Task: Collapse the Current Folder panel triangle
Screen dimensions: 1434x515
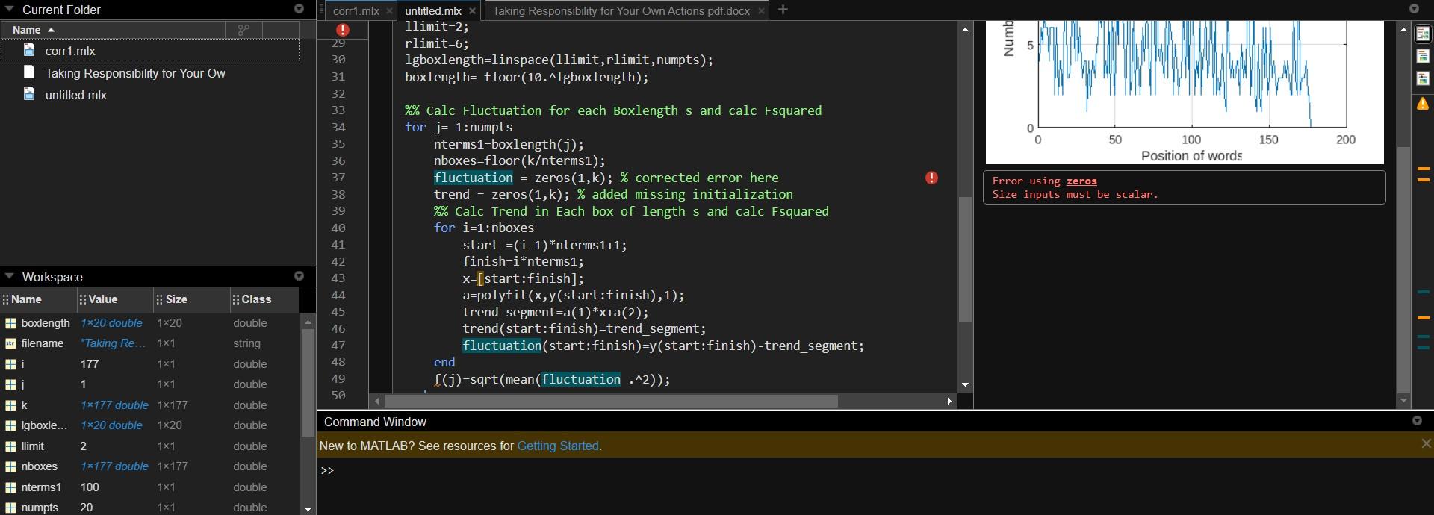Action: (10, 10)
